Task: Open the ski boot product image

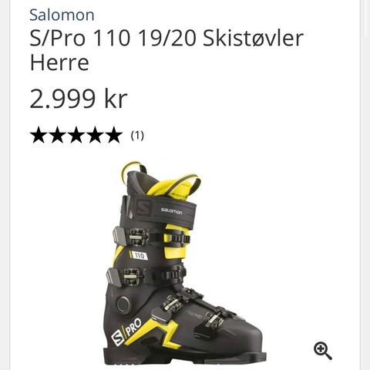Action: point(184,263)
